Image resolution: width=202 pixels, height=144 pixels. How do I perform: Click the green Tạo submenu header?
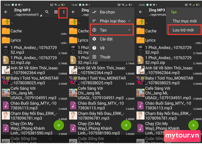tap(174, 12)
